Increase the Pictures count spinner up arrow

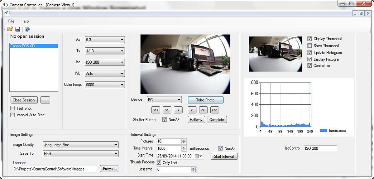[x=184, y=140]
